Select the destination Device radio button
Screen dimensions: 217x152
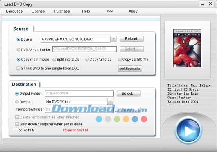point(17,102)
